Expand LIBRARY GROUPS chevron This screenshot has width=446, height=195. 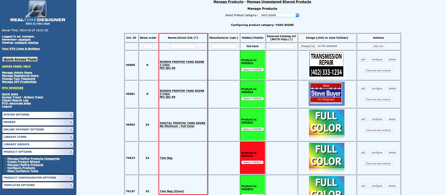coord(71,145)
